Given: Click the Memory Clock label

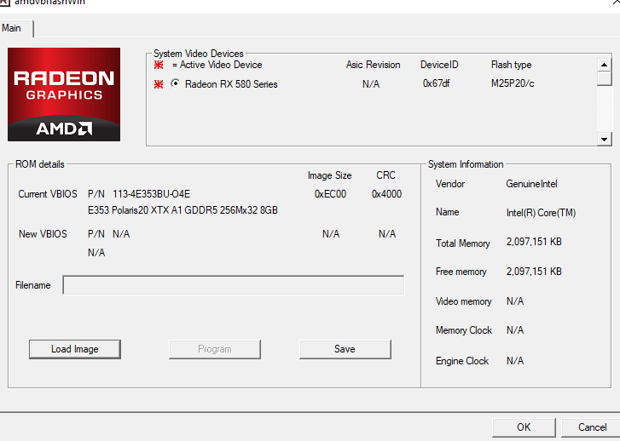Looking at the screenshot, I should pyautogui.click(x=464, y=330).
